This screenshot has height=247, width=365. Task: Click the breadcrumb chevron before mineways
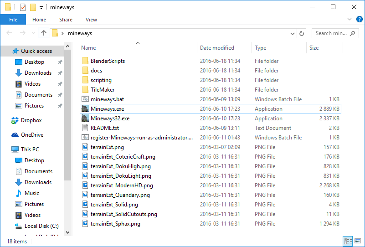62,34
